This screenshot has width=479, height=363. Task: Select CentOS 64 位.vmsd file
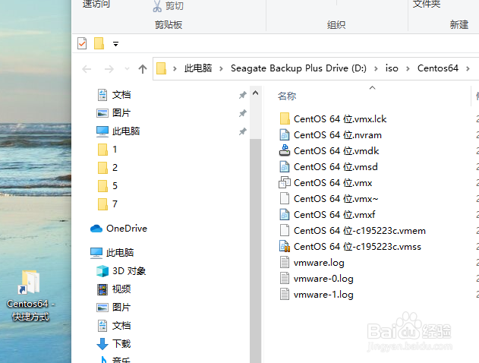coord(329,167)
